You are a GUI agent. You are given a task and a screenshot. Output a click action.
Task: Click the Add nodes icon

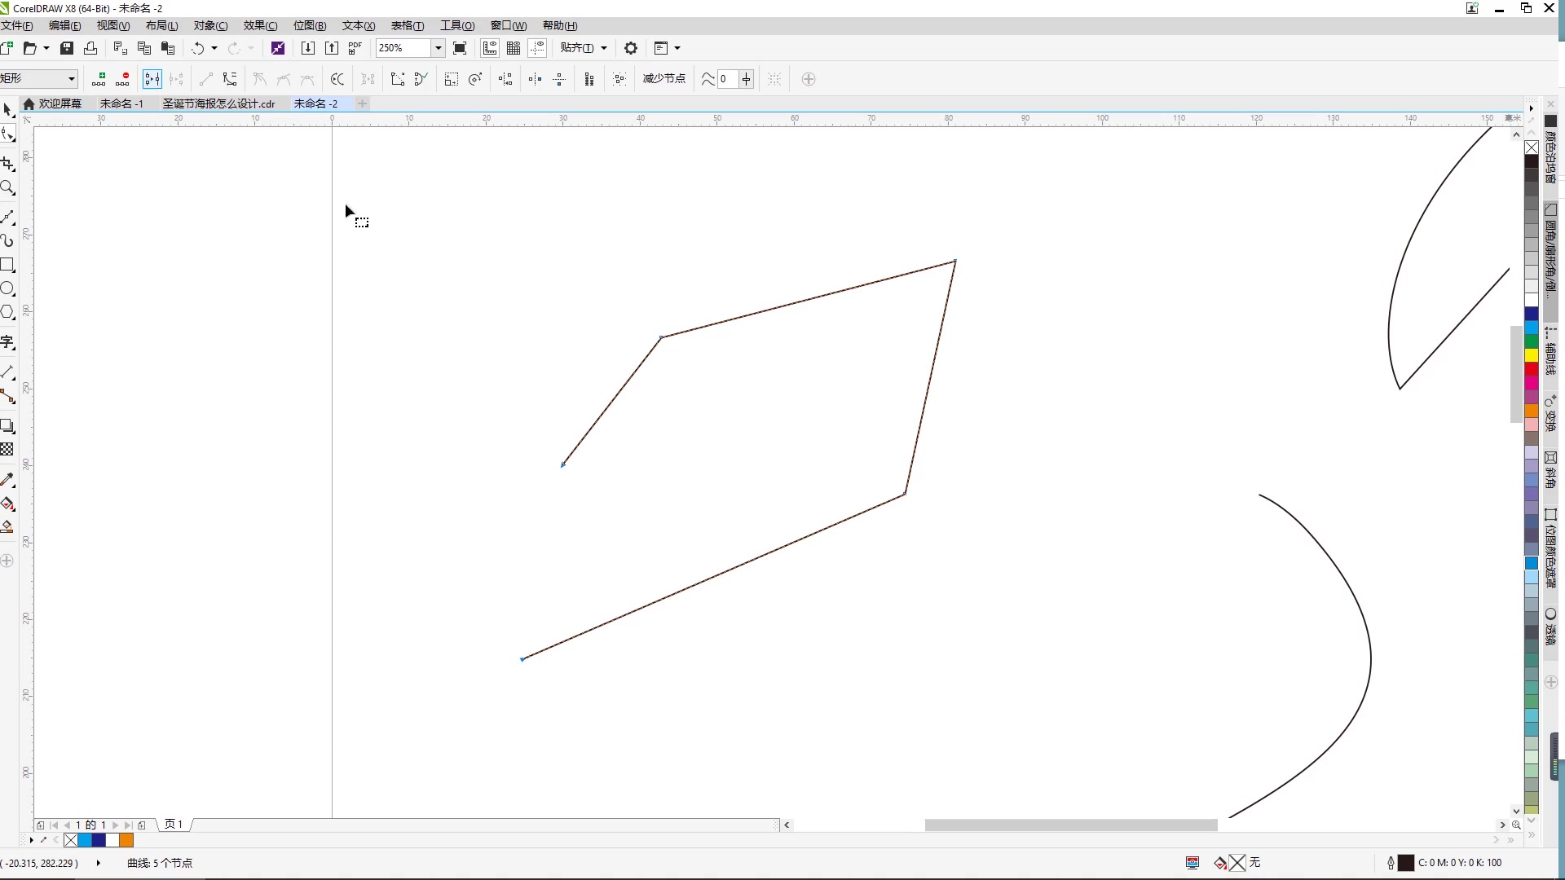coord(99,79)
